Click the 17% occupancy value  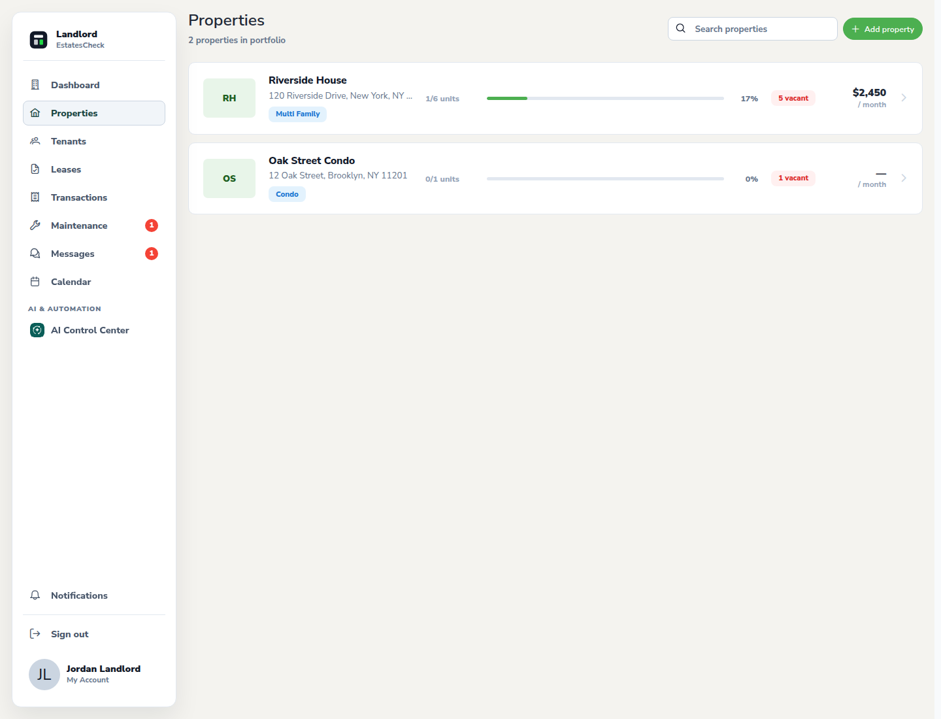[750, 99]
